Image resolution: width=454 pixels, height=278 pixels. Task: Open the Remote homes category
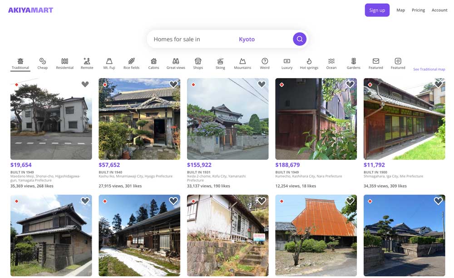(87, 64)
